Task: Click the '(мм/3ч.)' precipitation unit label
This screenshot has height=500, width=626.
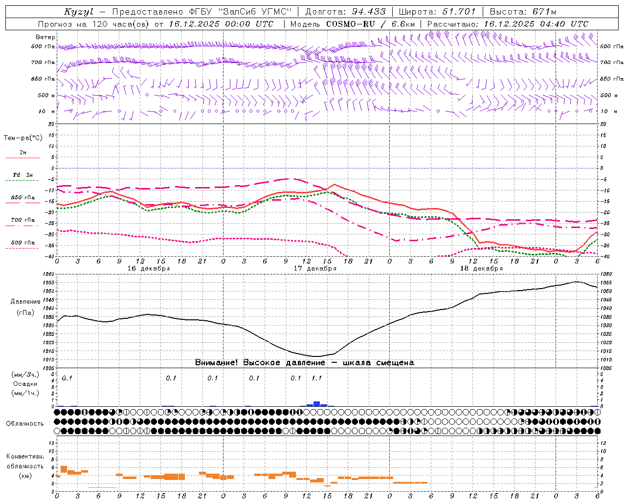Action: (25, 375)
